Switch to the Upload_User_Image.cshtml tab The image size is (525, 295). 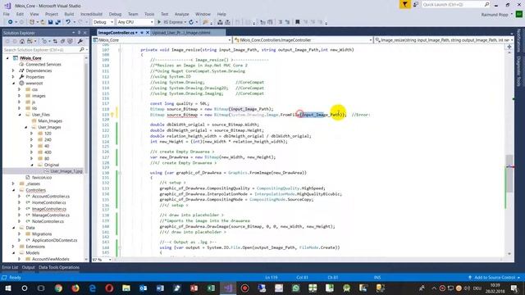click(181, 33)
